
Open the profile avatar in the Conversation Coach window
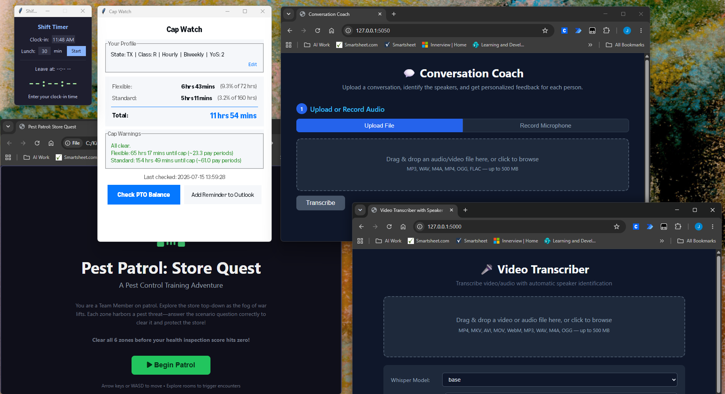point(627,31)
